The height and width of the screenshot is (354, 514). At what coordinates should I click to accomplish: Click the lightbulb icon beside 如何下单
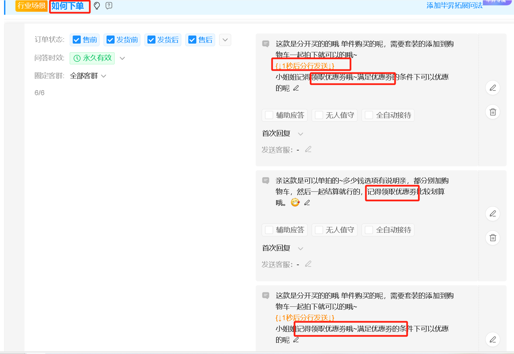point(97,6)
